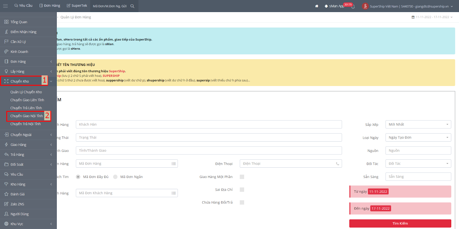Click phone icon in Điện Thoại field
Image resolution: width=459 pixels, height=229 pixels.
pyautogui.click(x=338, y=164)
